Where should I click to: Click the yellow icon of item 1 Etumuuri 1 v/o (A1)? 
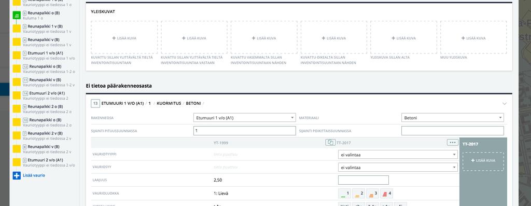17,55
